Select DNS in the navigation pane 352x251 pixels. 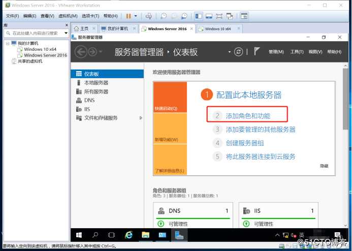[107, 101]
